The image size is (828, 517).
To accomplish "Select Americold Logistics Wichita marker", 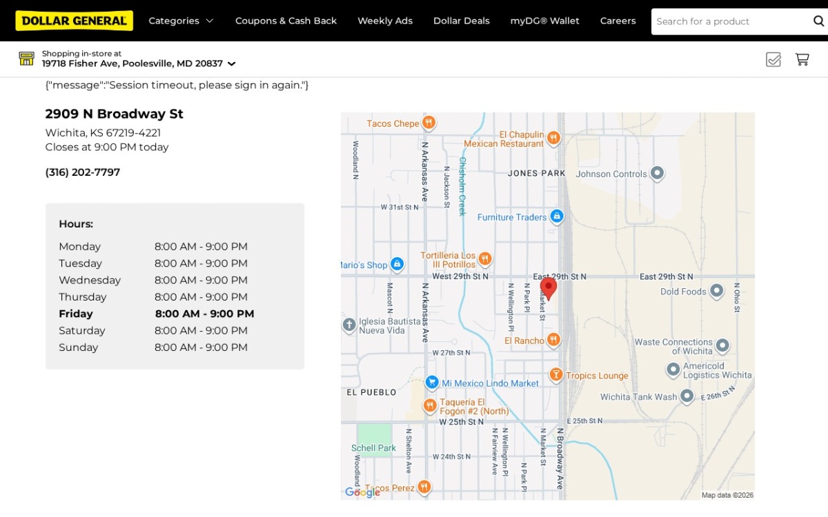I will point(673,370).
